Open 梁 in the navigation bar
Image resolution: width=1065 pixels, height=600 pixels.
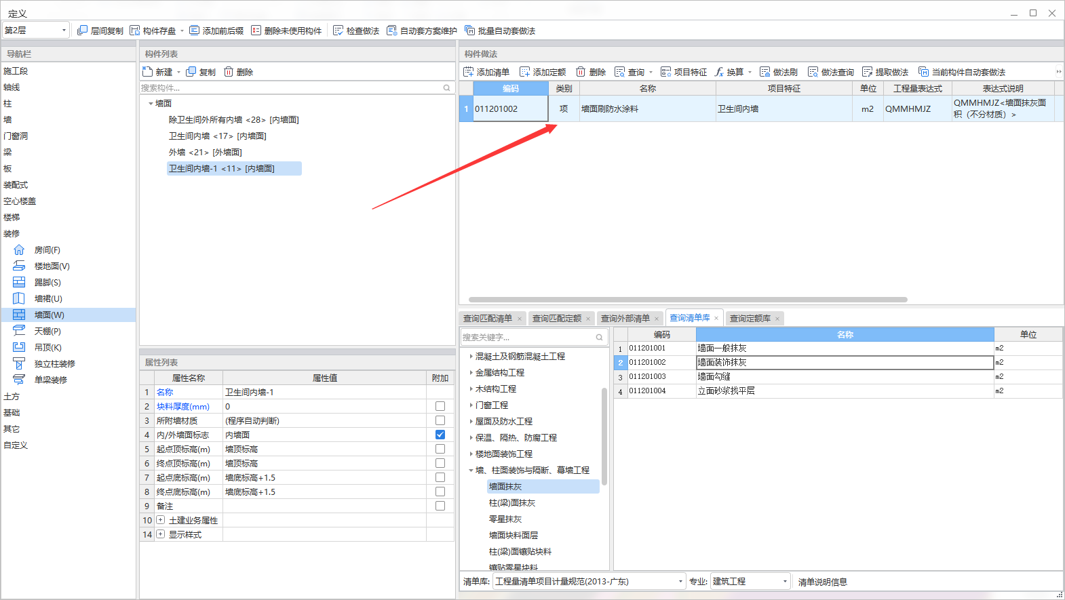click(7, 153)
